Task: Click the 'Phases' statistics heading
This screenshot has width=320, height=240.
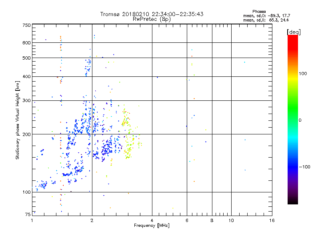Action: 259,12
